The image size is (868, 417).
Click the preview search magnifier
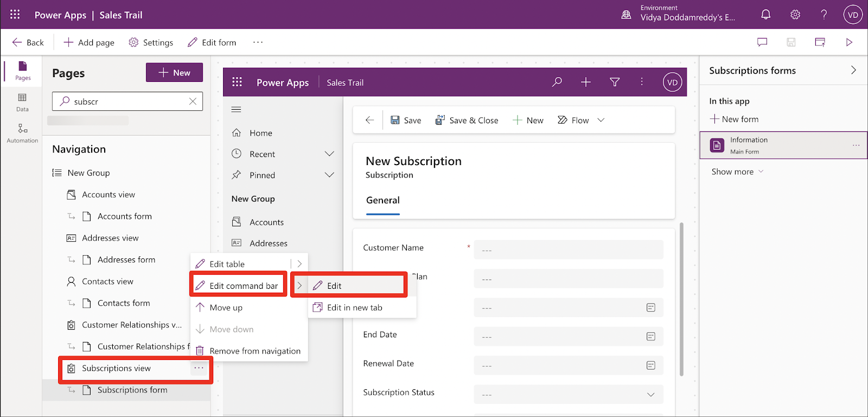click(x=557, y=82)
